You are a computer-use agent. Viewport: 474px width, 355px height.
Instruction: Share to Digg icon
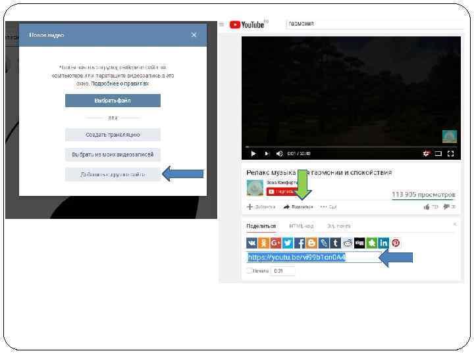pyautogui.click(x=359, y=243)
